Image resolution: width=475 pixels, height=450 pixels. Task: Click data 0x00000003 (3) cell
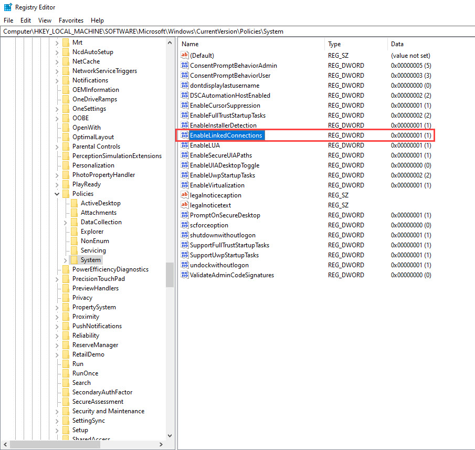[411, 76]
